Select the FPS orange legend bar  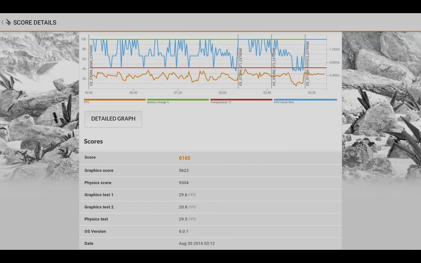click(x=115, y=100)
